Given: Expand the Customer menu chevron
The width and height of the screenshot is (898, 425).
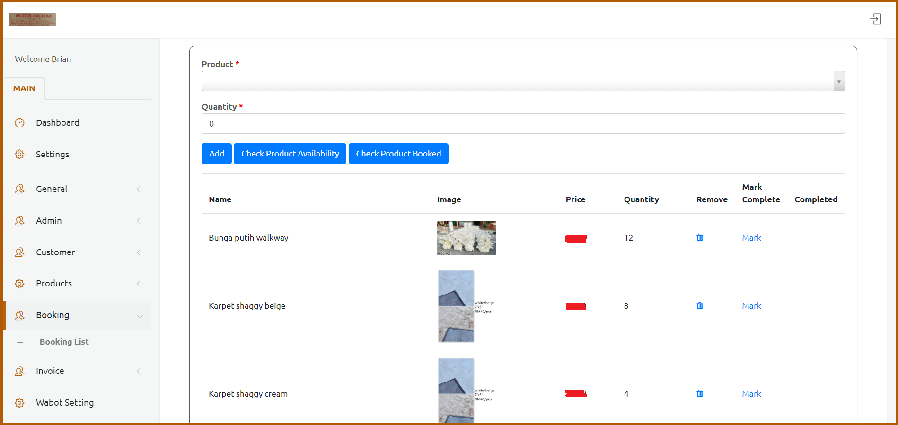Looking at the screenshot, I should (x=139, y=252).
